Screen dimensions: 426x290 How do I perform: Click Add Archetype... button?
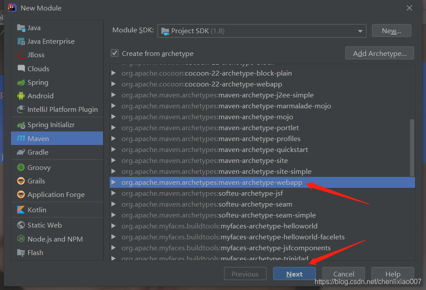380,53
